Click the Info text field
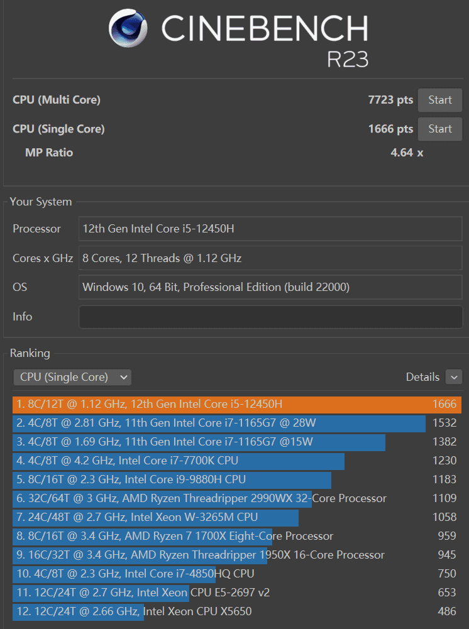 click(270, 317)
